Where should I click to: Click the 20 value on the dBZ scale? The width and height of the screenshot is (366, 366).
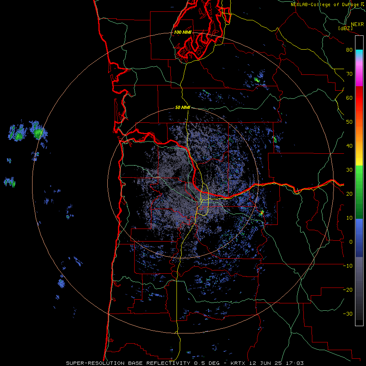(x=349, y=194)
